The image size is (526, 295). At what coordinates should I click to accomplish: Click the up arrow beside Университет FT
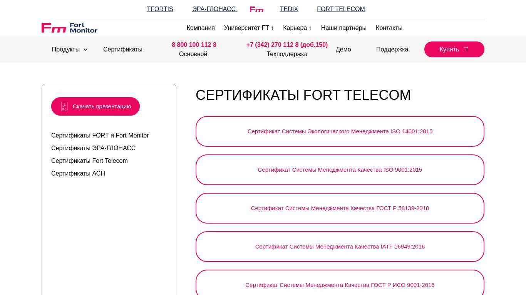[272, 28]
